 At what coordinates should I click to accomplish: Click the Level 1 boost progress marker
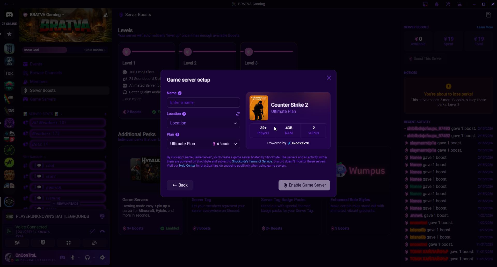pyautogui.click(x=127, y=52)
